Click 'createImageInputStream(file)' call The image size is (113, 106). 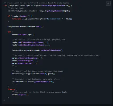pyautogui.click(x=56, y=6)
